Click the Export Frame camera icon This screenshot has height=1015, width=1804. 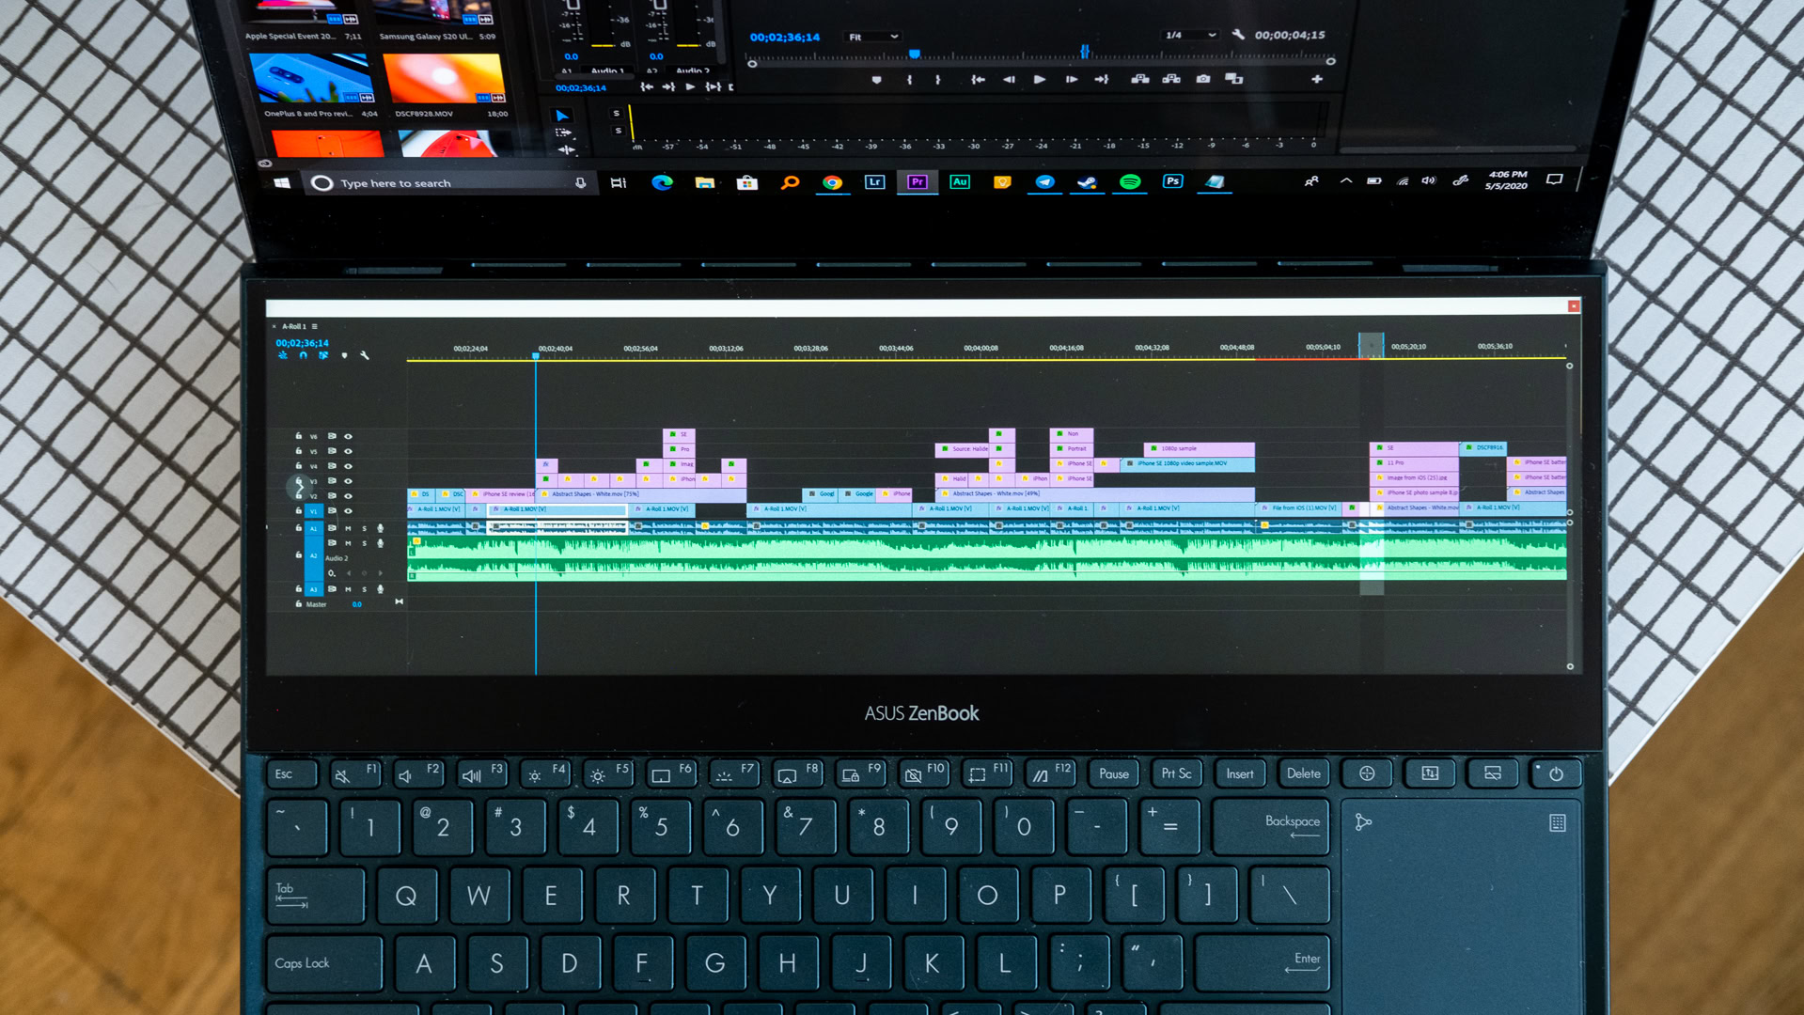pos(1202,80)
